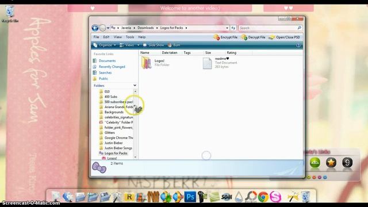The image size is (368, 207).
Task: Click the Decrypt File toolbar button
Action: pos(253,37)
